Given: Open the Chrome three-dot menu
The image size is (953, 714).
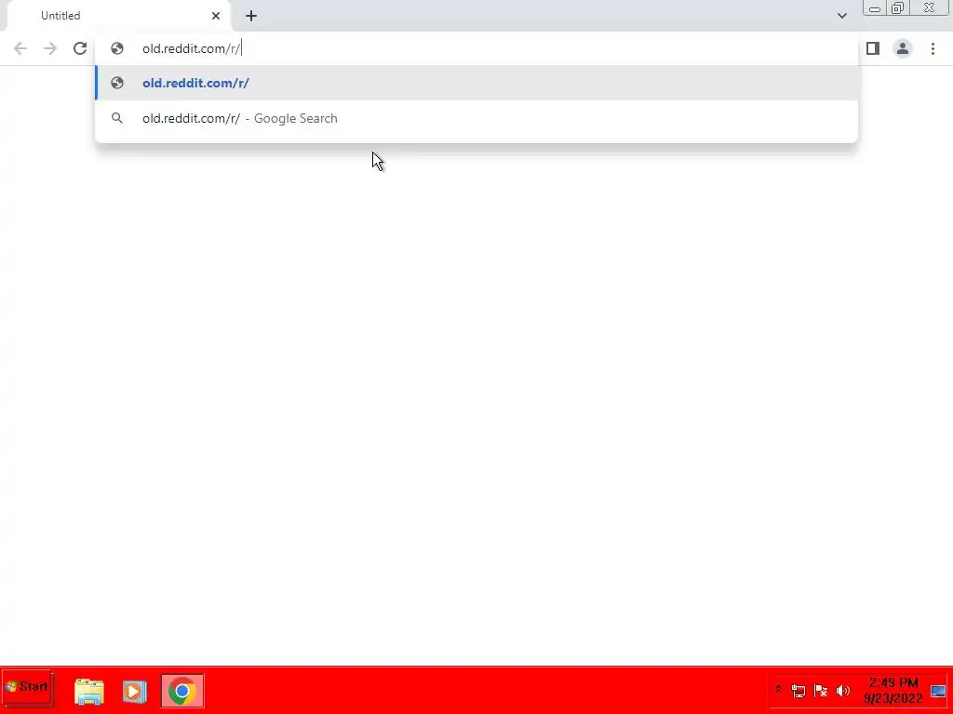Looking at the screenshot, I should [x=933, y=48].
